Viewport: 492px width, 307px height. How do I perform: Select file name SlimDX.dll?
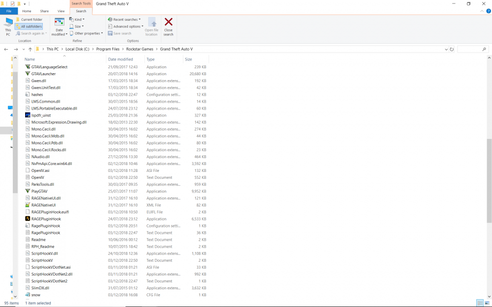[x=40, y=288]
